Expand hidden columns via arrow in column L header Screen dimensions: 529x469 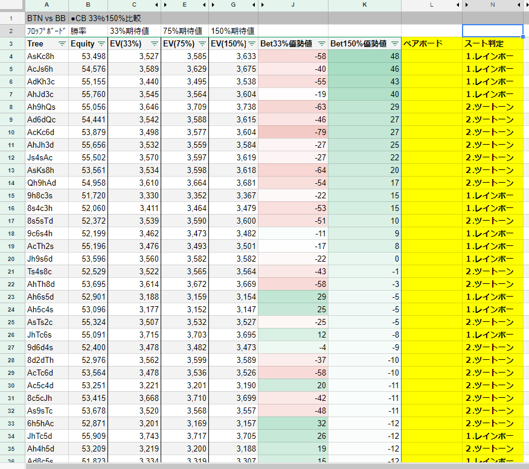coord(458,5)
